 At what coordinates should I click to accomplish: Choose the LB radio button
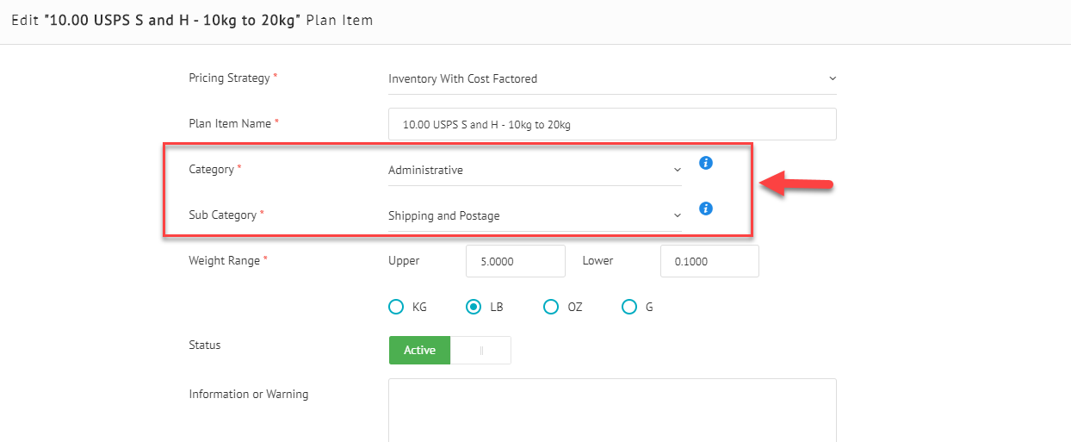point(474,307)
